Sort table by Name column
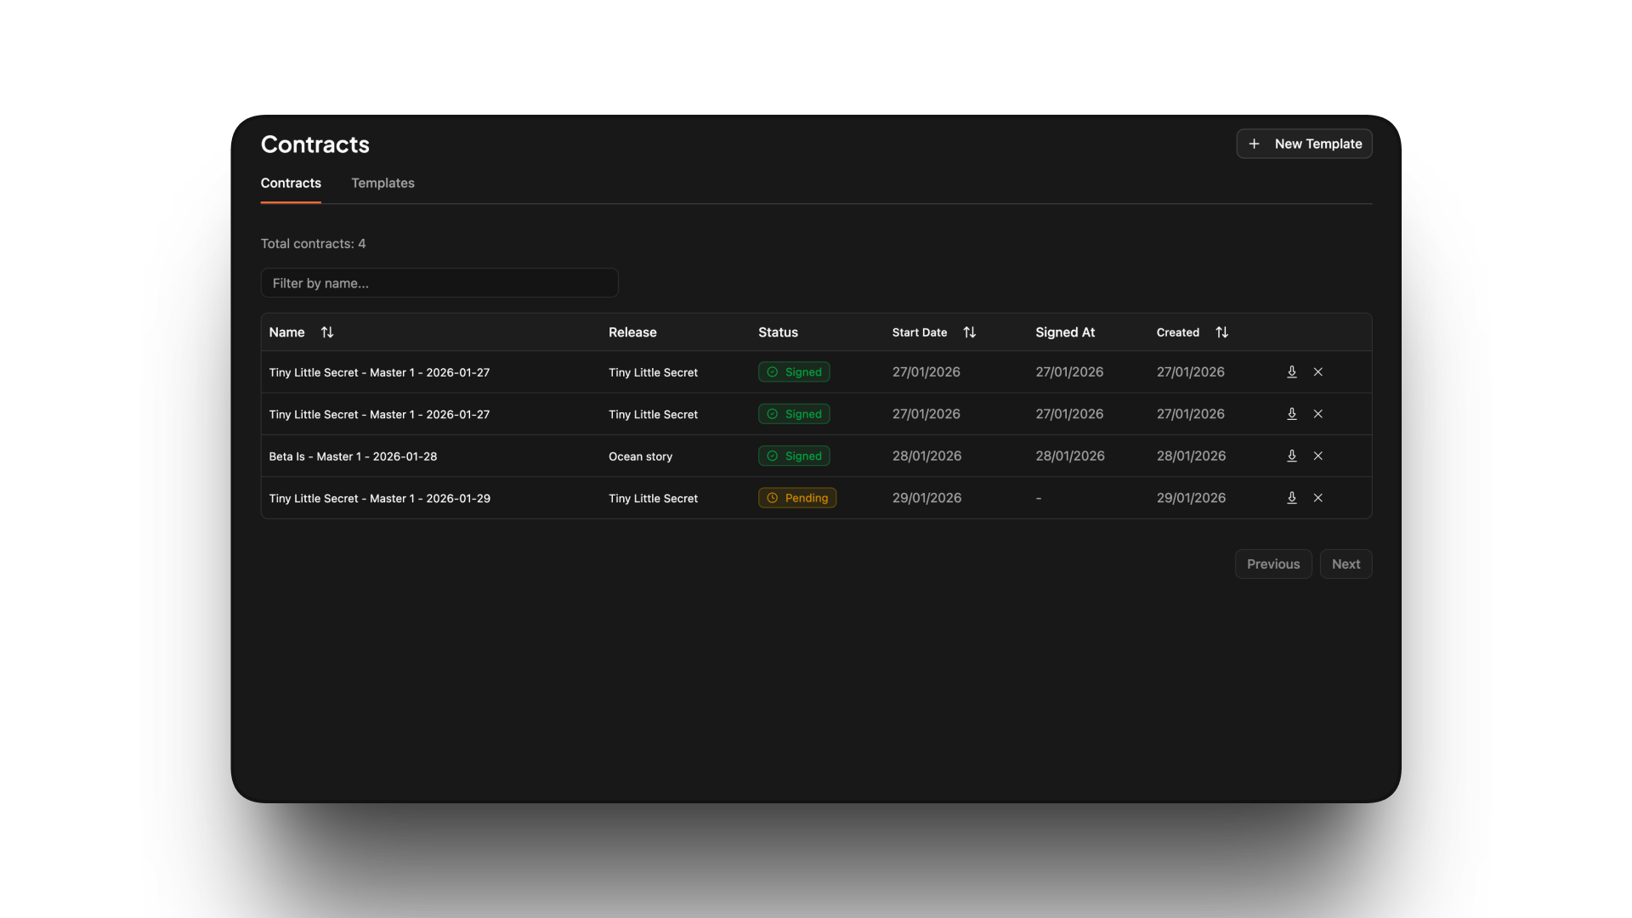Screen dimensions: 1632x918 pos(326,332)
